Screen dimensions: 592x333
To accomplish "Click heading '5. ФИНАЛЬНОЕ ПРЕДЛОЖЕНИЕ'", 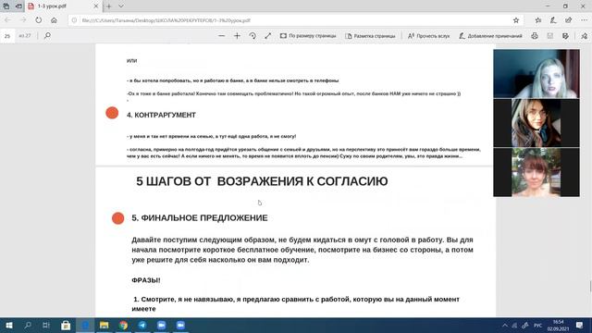I will (x=200, y=218).
